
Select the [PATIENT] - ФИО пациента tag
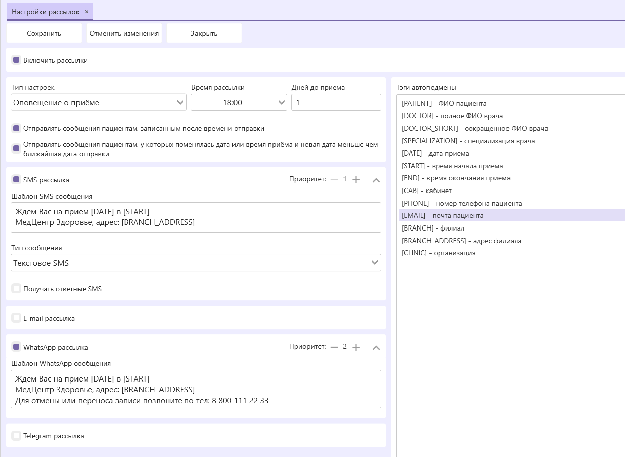pos(512,103)
